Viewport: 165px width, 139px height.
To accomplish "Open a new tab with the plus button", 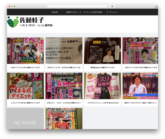I will click(x=156, y=7).
